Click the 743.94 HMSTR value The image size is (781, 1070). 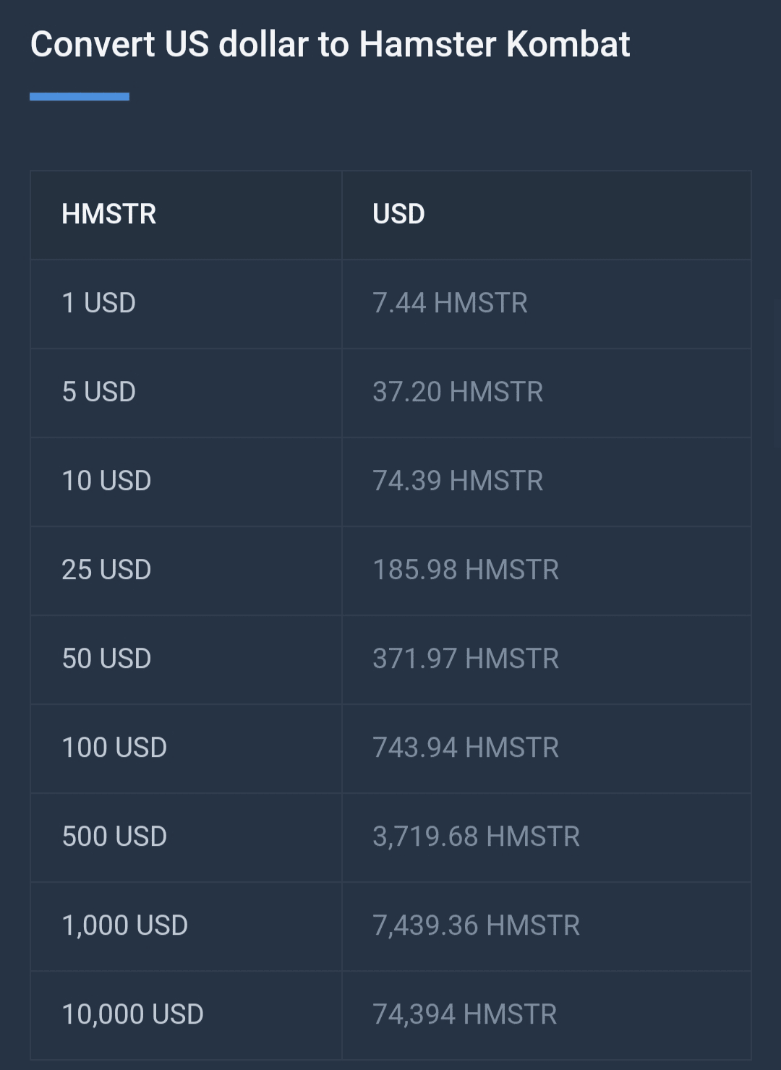(x=466, y=748)
